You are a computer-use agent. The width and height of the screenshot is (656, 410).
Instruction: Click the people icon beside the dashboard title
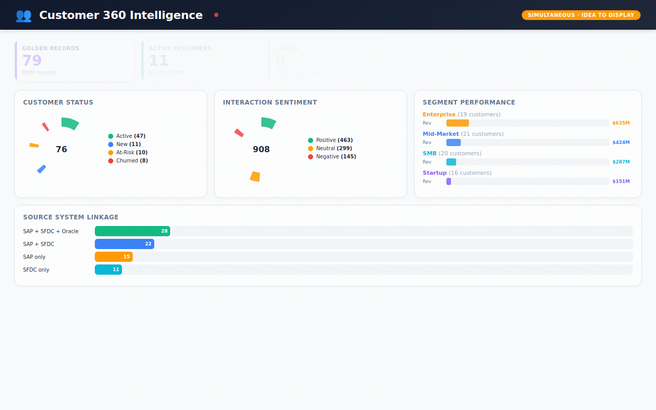pos(24,15)
